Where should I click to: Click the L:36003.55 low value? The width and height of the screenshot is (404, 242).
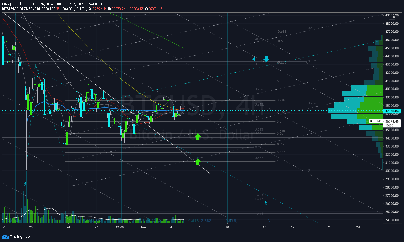pos(135,9)
